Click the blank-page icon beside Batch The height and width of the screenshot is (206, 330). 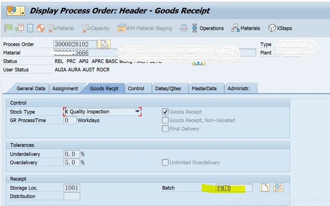[x=265, y=188]
